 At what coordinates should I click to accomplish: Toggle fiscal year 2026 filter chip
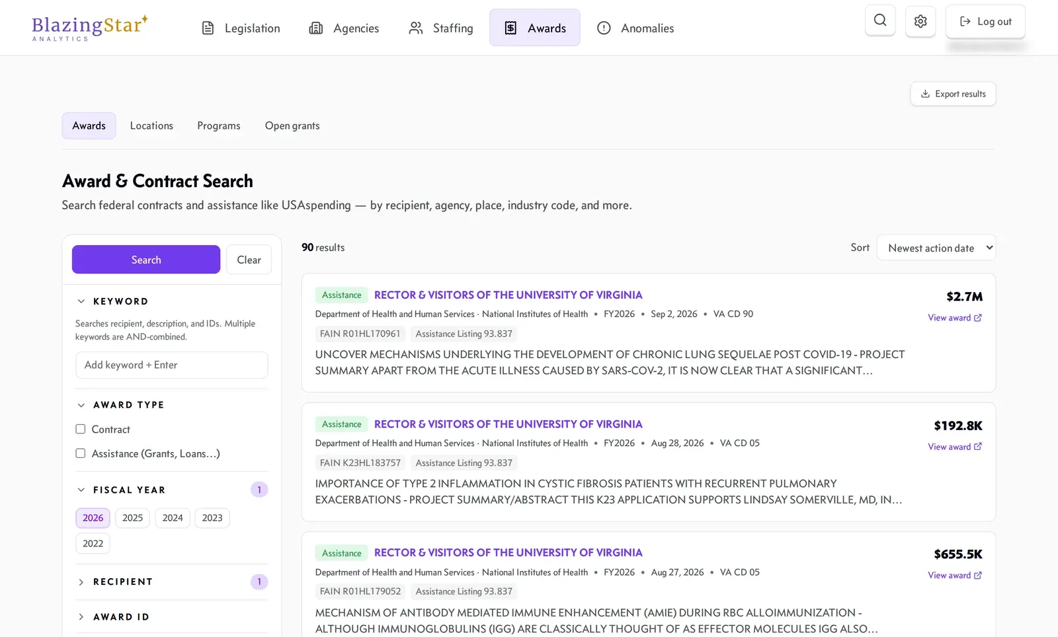(93, 518)
